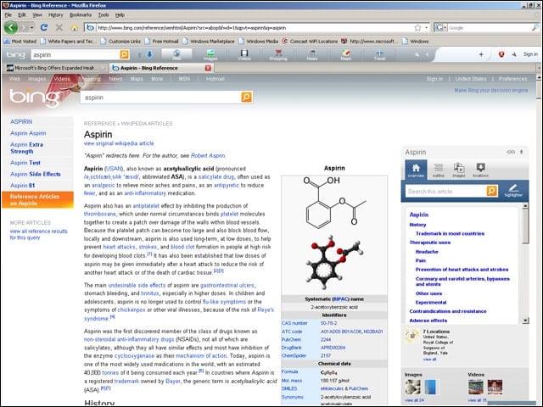Switch to Microsoft's Bing Offers Expanded Health tab
This screenshot has width=543, height=407.
coord(55,68)
